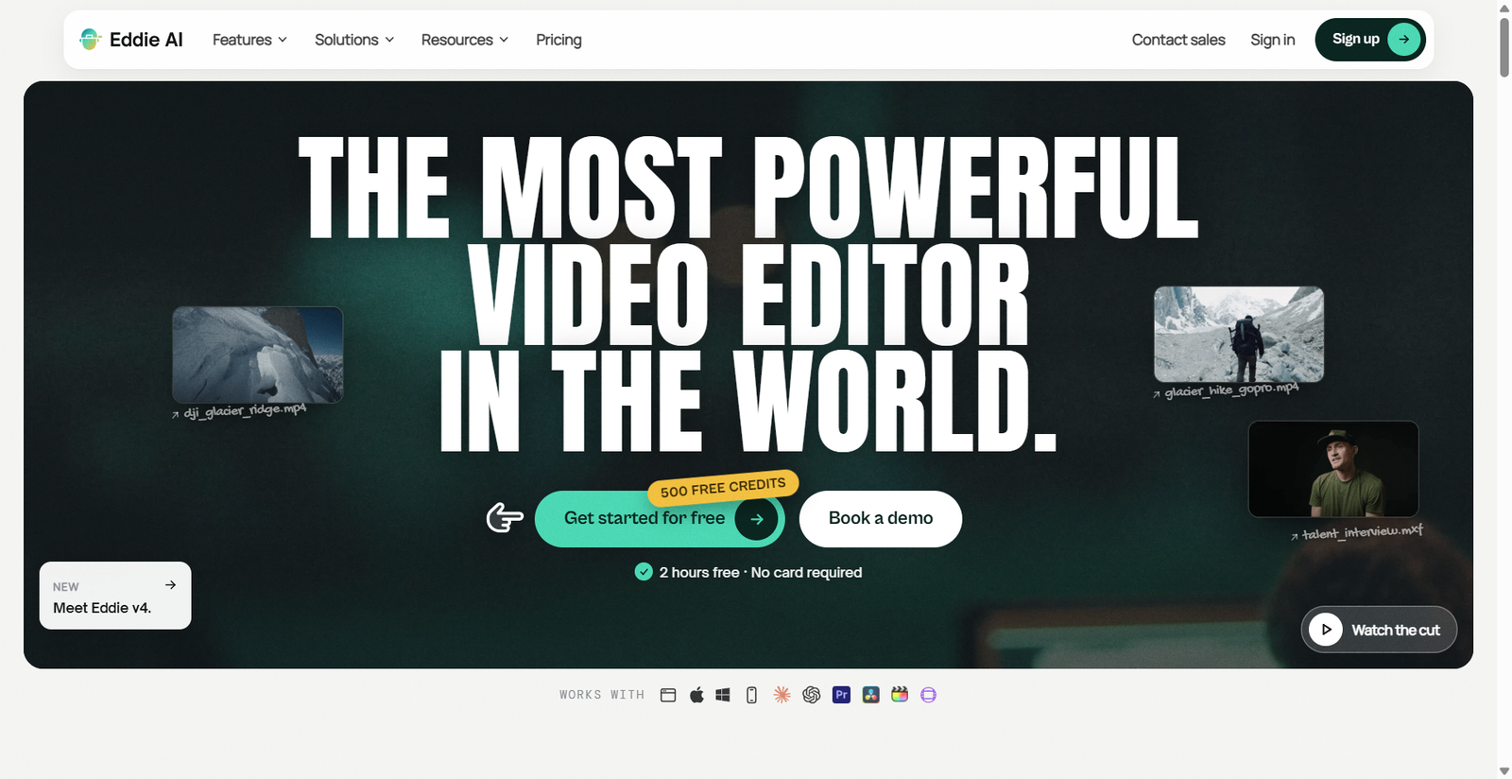Click the Adobe Premiere Pro icon
Screen dimensions: 1512x779
click(x=841, y=695)
